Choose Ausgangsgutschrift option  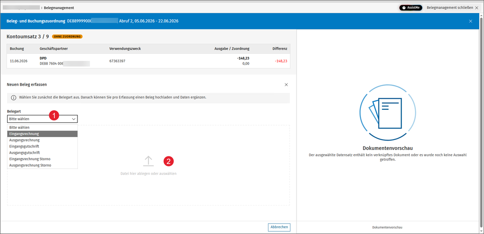click(42, 153)
